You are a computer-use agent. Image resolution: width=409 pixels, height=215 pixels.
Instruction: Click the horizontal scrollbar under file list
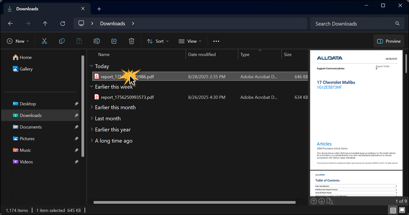pos(195,202)
